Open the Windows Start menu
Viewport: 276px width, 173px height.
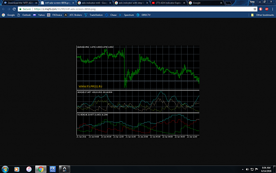click(5, 169)
